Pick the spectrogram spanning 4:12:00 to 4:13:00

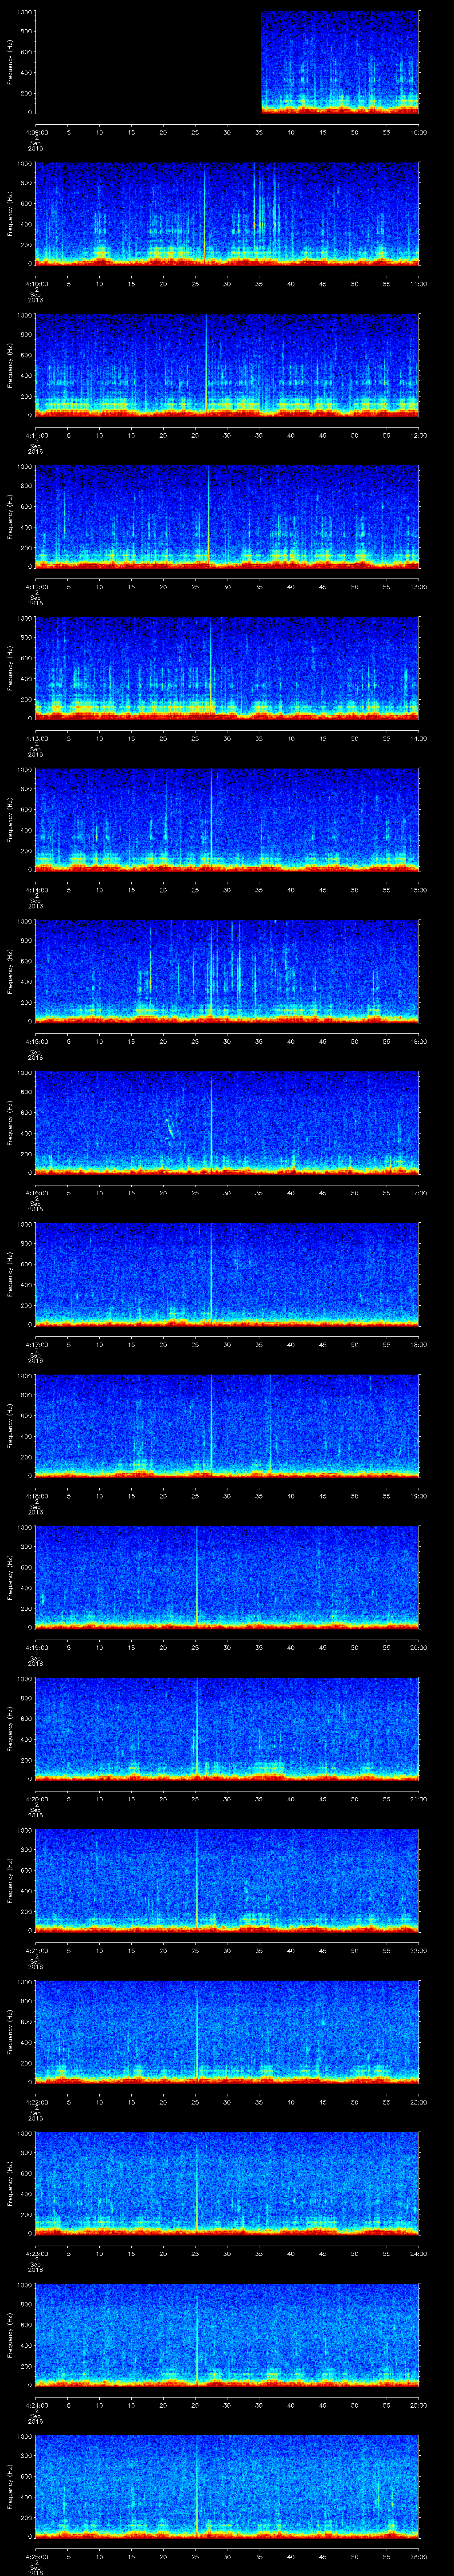(227, 517)
